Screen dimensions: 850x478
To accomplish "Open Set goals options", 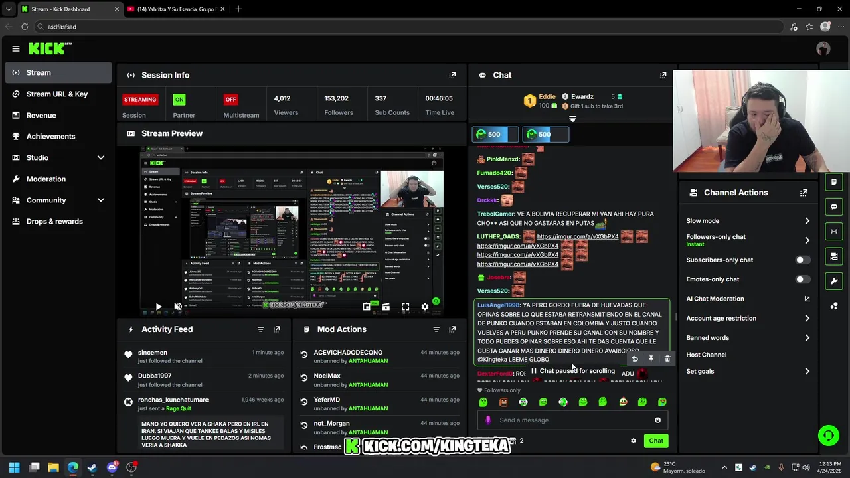I will pos(748,371).
